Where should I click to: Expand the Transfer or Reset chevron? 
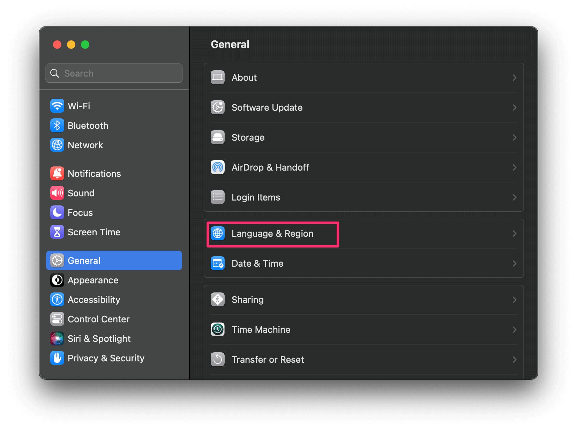(x=514, y=359)
